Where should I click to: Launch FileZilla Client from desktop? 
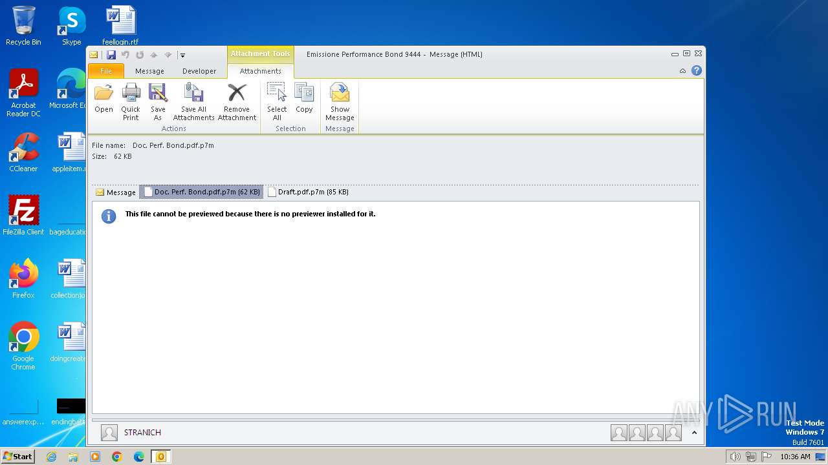click(x=23, y=216)
